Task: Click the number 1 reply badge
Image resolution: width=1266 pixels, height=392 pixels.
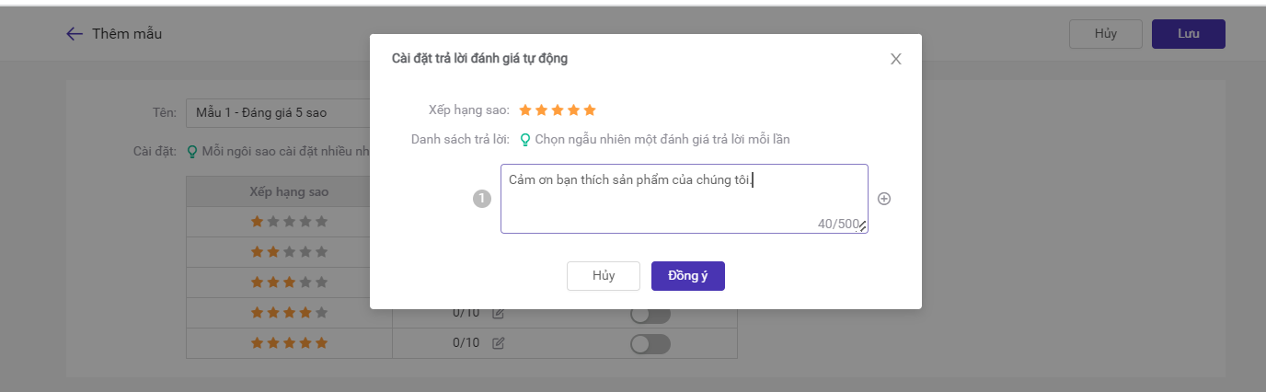Action: (481, 199)
